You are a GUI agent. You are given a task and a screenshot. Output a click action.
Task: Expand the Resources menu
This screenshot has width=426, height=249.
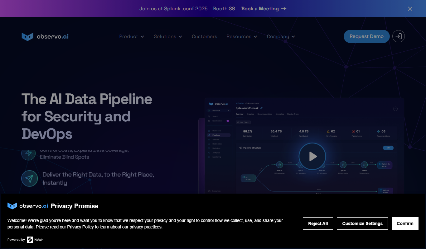tap(242, 36)
